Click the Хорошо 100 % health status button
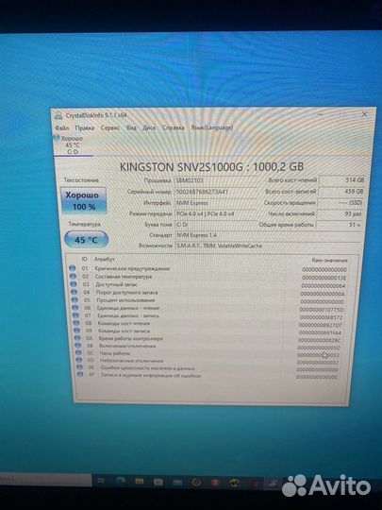382x510 pixels. pos(84,200)
